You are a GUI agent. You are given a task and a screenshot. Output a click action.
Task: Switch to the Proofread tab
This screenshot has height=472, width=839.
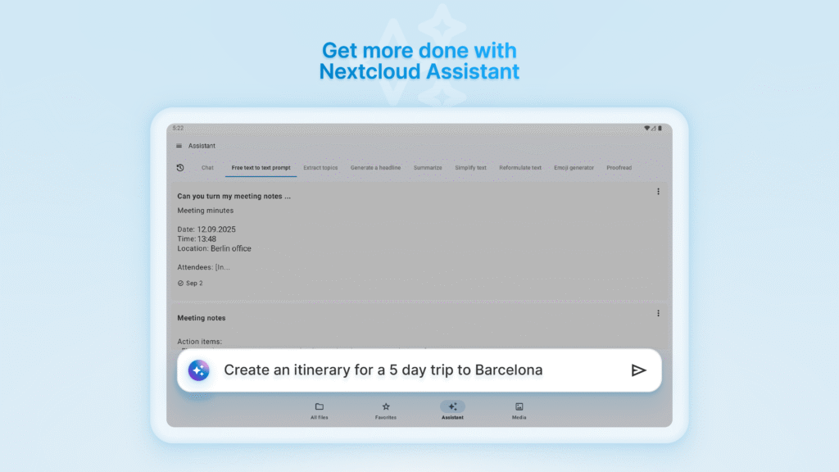(x=619, y=167)
